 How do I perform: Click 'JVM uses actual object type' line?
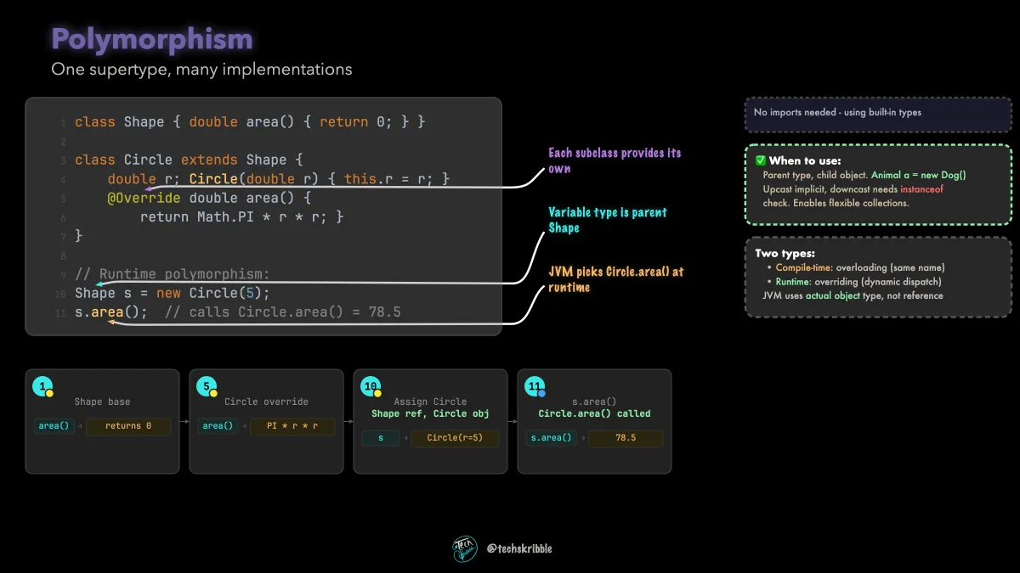(x=853, y=295)
